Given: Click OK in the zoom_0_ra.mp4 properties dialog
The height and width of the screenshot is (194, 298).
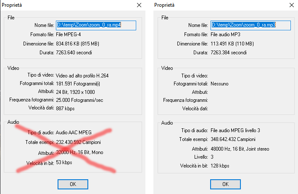Looking at the screenshot, I should coord(73,184).
